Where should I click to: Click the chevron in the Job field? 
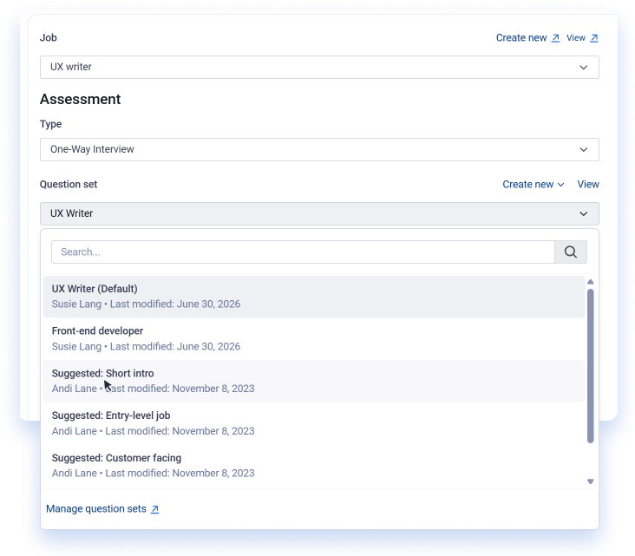click(583, 67)
